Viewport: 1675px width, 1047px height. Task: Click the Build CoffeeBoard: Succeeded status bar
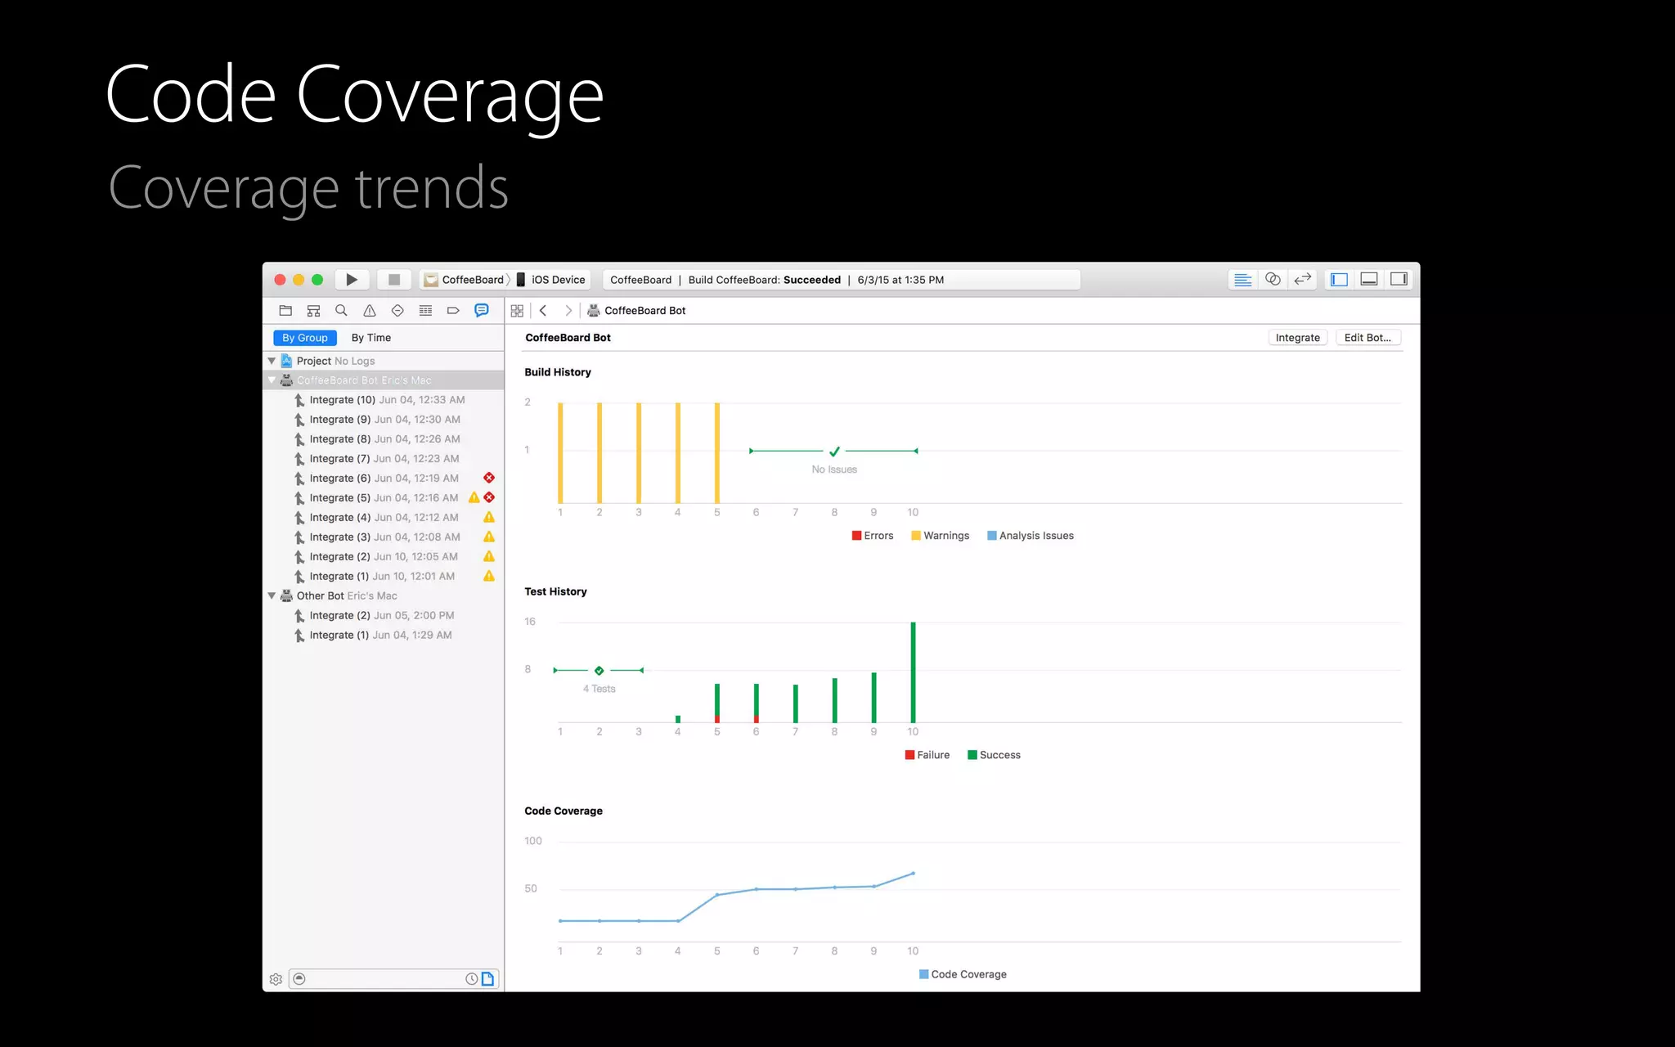842,280
